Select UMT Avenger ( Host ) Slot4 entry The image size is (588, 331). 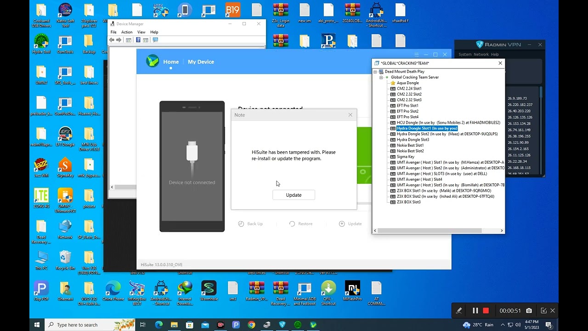pyautogui.click(x=419, y=179)
